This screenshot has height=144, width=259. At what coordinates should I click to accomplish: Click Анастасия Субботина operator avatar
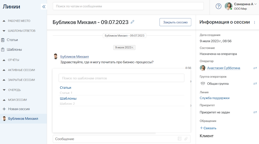tap(203, 68)
